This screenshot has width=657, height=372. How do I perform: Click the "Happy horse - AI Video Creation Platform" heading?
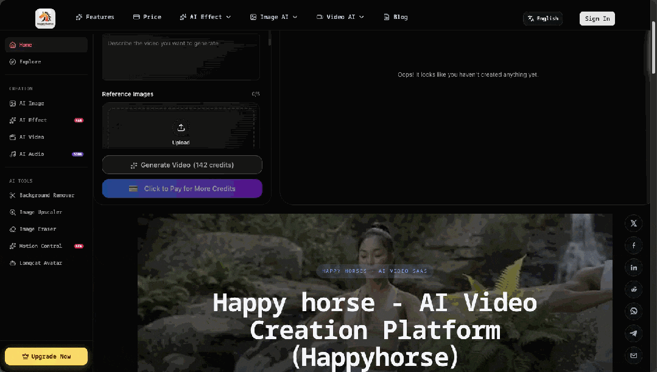click(x=375, y=329)
